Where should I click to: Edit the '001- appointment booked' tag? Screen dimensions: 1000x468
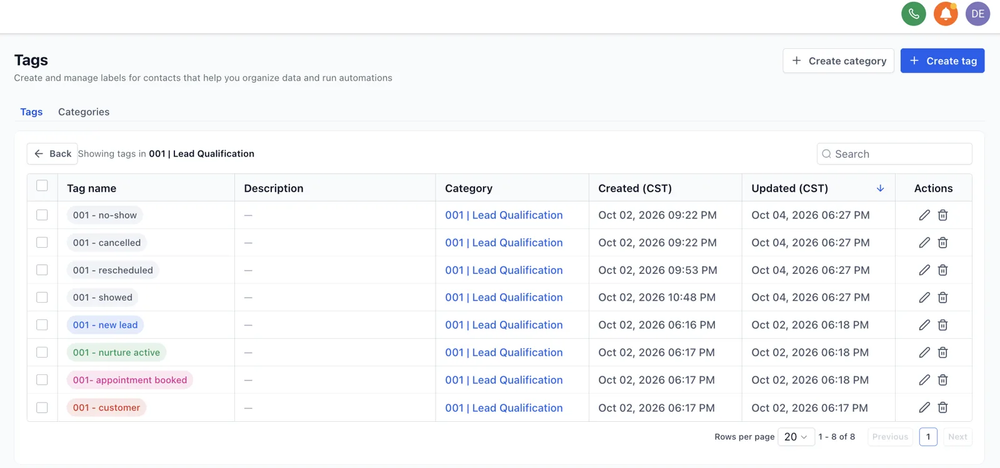click(x=924, y=380)
